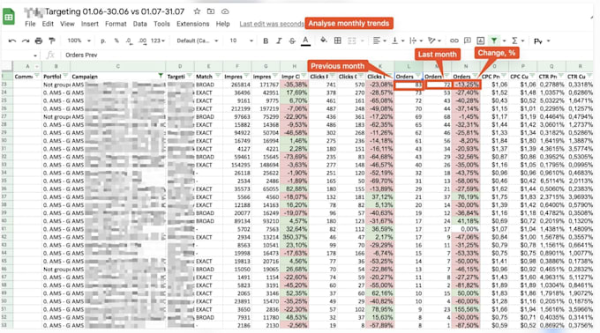Undo the last action

12,41
